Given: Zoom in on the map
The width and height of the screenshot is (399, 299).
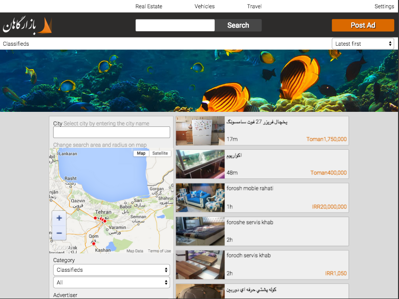Looking at the screenshot, I should (59, 218).
